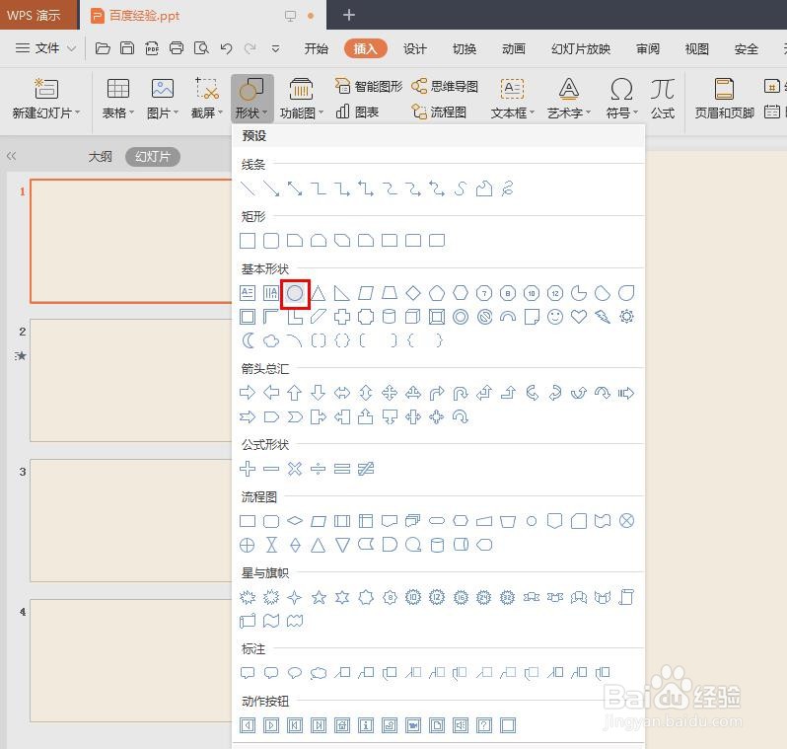Click the save icon in quick toolbar
787x749 pixels.
127,48
